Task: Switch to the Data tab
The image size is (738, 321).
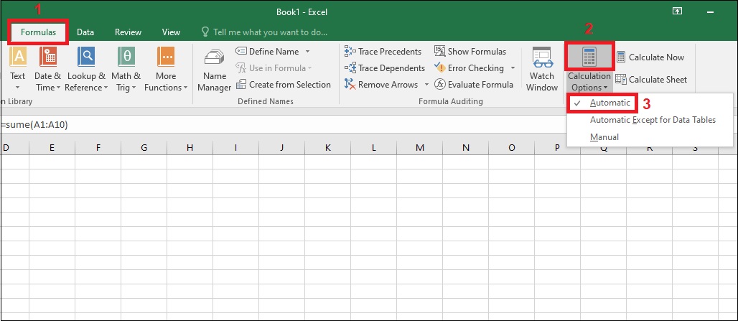Action: [85, 32]
